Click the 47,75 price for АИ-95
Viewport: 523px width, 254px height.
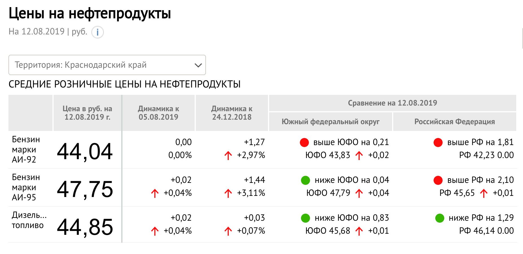tap(85, 189)
